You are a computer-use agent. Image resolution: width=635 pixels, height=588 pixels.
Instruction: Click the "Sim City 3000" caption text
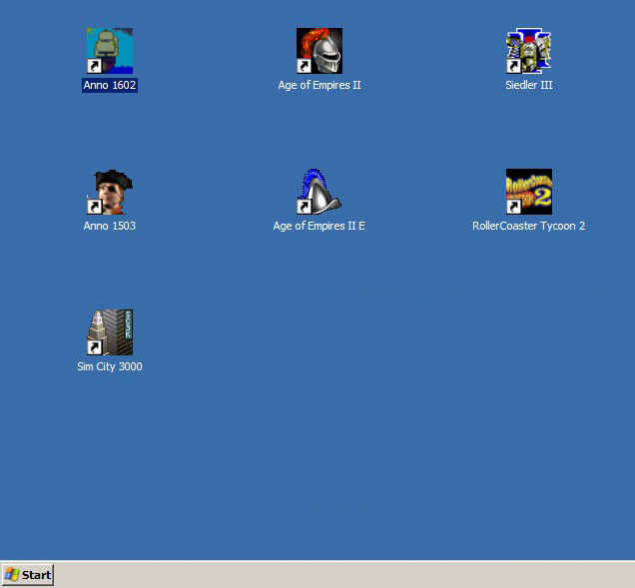[x=110, y=367]
